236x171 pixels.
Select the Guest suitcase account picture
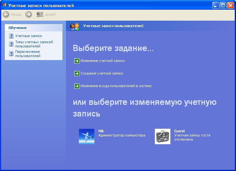coord(163,136)
